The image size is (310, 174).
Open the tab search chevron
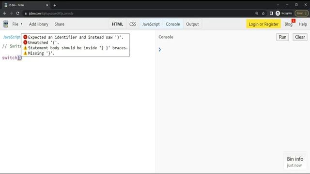278,5
